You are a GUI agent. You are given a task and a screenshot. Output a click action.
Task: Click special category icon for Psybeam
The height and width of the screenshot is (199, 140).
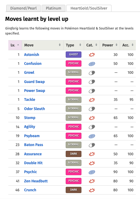tap(92, 136)
